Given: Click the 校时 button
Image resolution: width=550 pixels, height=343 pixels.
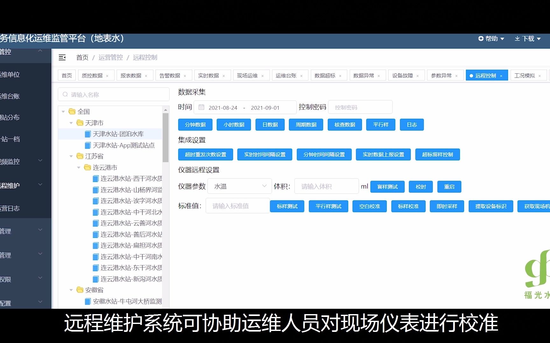Looking at the screenshot, I should coord(421,187).
